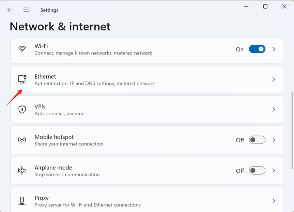Open Ethernet authentication and DNS settings

click(147, 79)
